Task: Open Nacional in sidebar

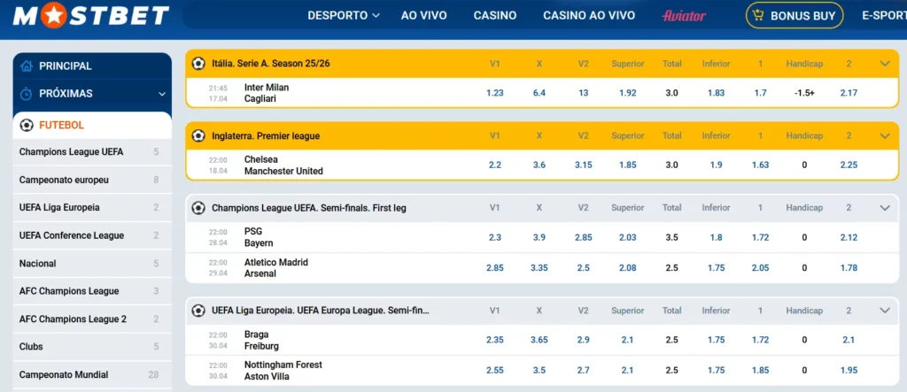Action: (x=92, y=263)
